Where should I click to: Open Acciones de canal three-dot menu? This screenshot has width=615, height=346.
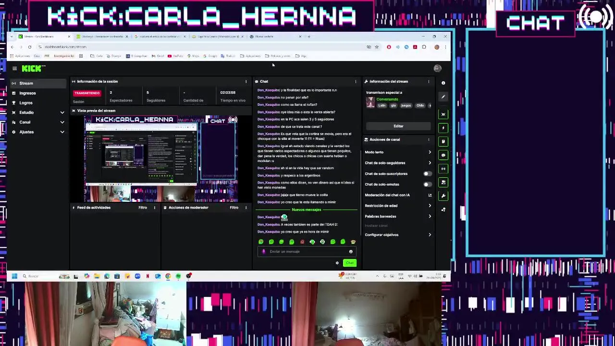pos(429,139)
